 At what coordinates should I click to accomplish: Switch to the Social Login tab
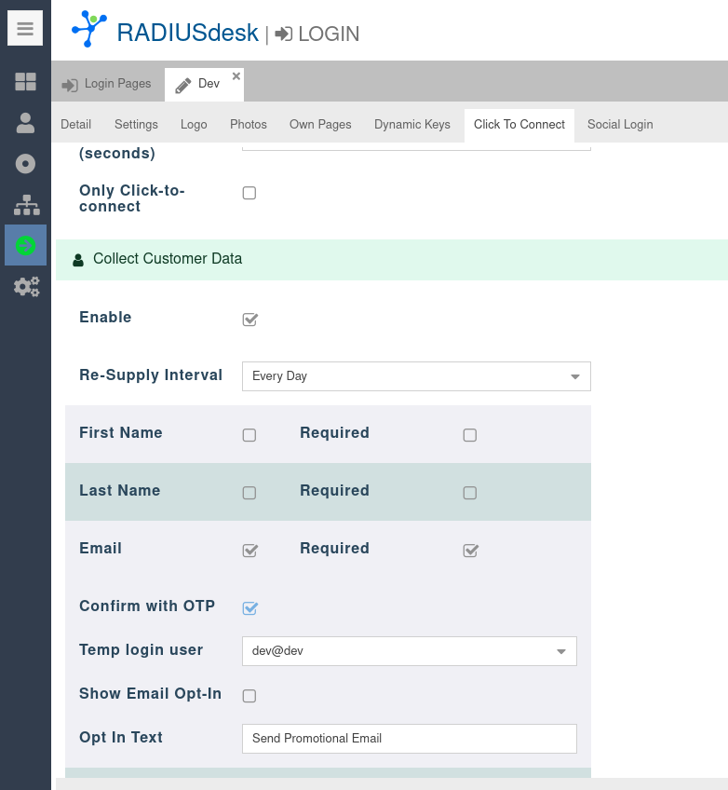coord(620,124)
